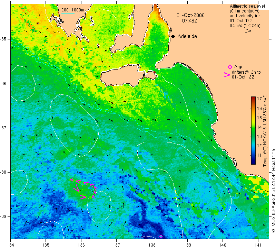Click Kangaroo Island on the map

coord(123,76)
